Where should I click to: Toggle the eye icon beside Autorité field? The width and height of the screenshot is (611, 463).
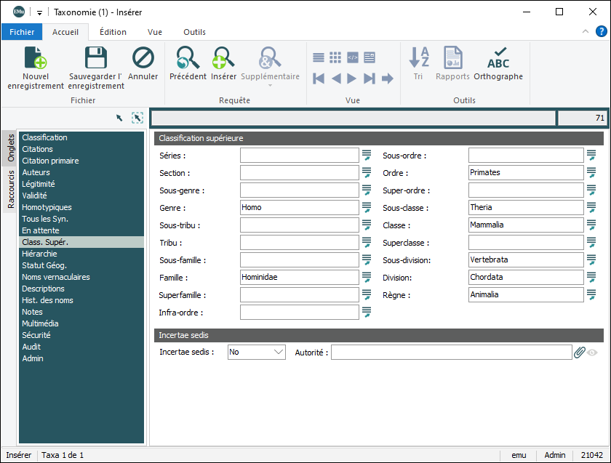(x=593, y=353)
